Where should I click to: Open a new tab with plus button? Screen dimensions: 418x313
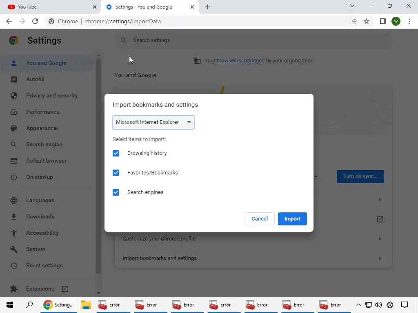click(x=208, y=7)
